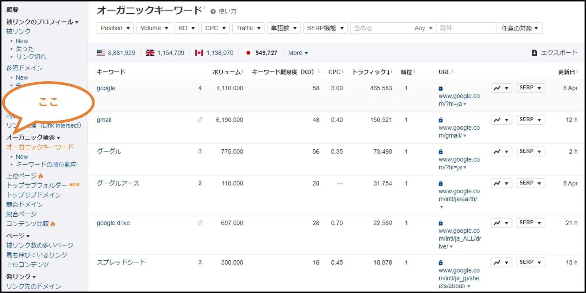
Task: Collapse the 被リンクのプロフィール sidebar section
Action: (42, 22)
